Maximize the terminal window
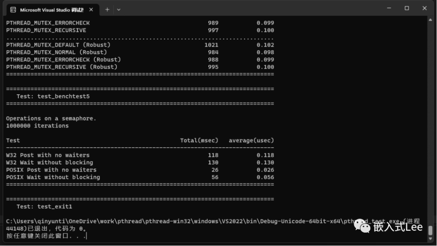 pos(407,8)
